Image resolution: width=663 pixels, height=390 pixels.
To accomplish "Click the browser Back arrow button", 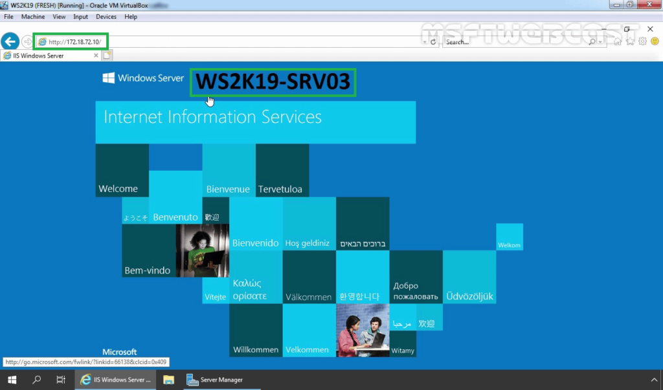I will tap(10, 41).
